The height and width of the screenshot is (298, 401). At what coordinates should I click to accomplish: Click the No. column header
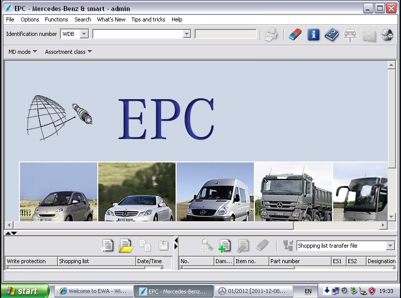[x=197, y=261]
